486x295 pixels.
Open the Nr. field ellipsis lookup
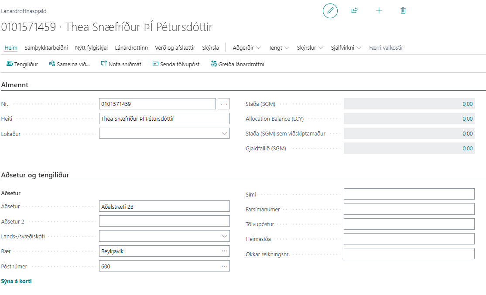224,104
